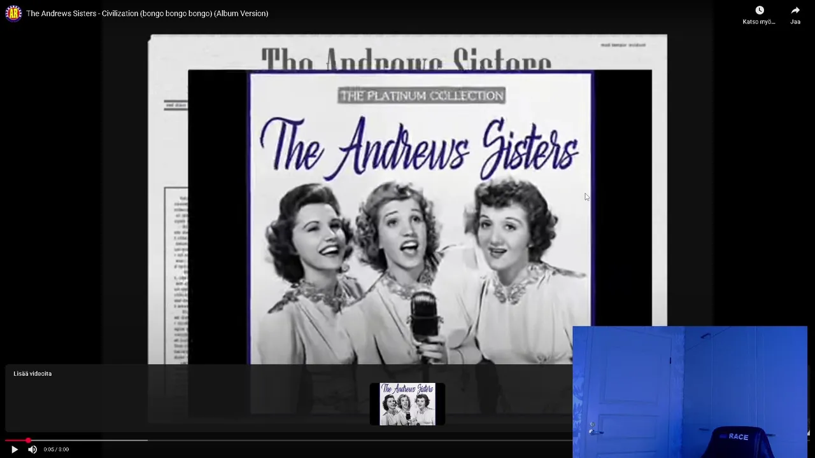Mute the video volume speaker icon
815x458 pixels.
[32, 449]
